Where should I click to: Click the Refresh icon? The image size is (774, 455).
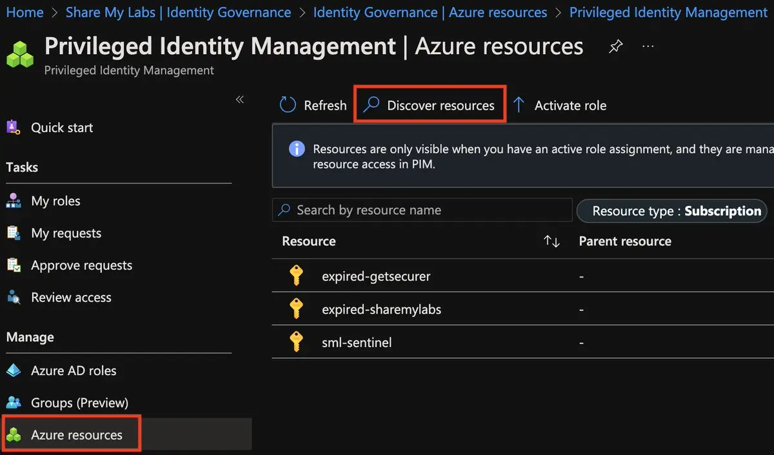pyautogui.click(x=287, y=105)
